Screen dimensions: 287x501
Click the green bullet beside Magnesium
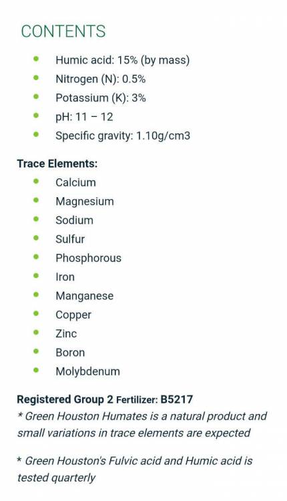click(36, 200)
